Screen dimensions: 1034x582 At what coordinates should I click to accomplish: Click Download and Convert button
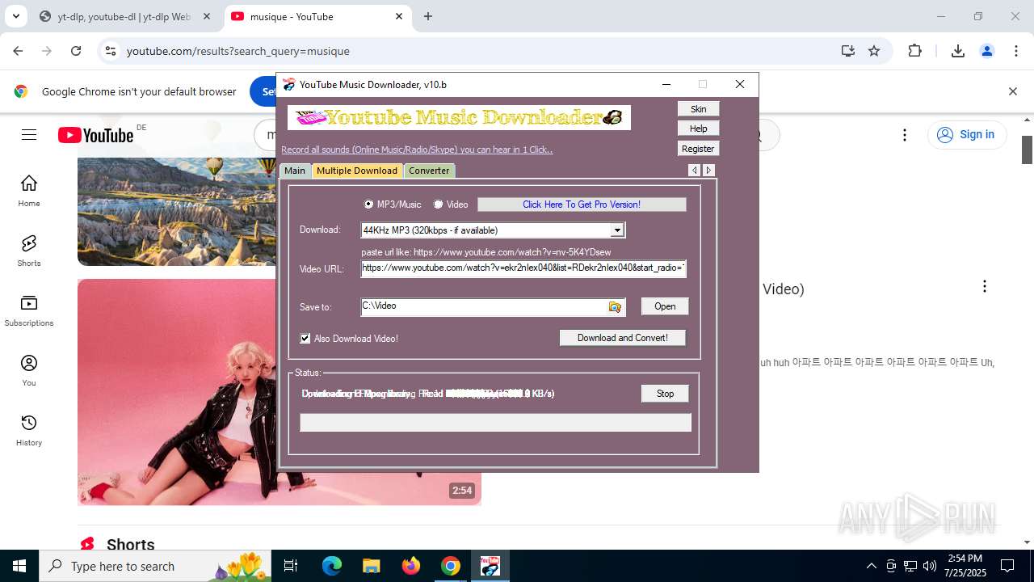(623, 338)
